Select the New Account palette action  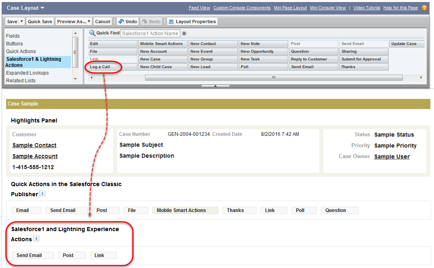(x=163, y=51)
